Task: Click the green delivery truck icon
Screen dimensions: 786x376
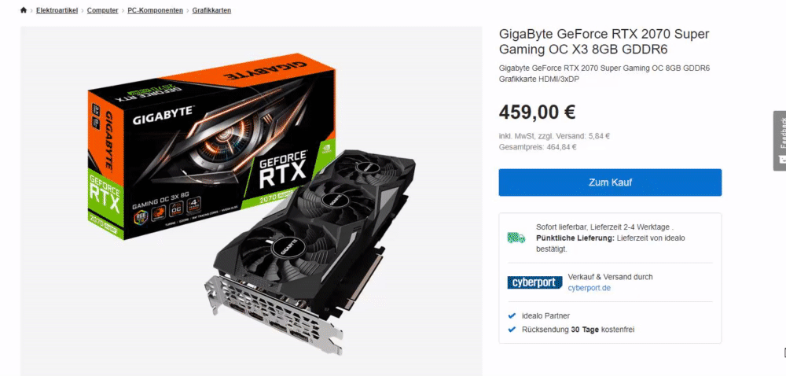Action: (x=516, y=238)
